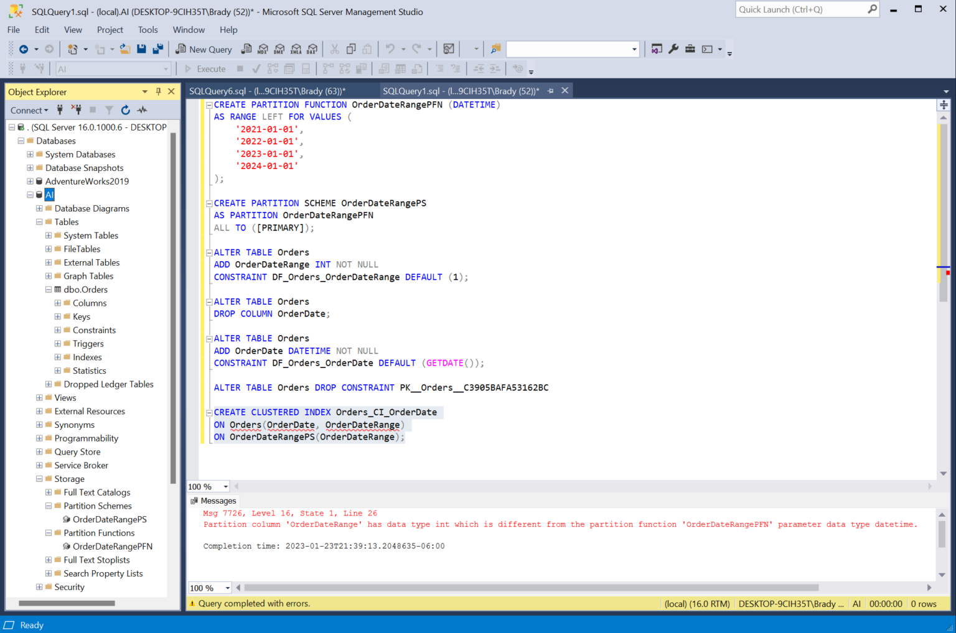Toggle the pin on the SQLQuery1.sql tab
The width and height of the screenshot is (956, 633).
tap(550, 91)
